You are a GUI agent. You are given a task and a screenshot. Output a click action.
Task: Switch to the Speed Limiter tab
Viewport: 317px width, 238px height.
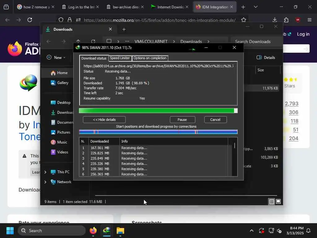click(120, 58)
